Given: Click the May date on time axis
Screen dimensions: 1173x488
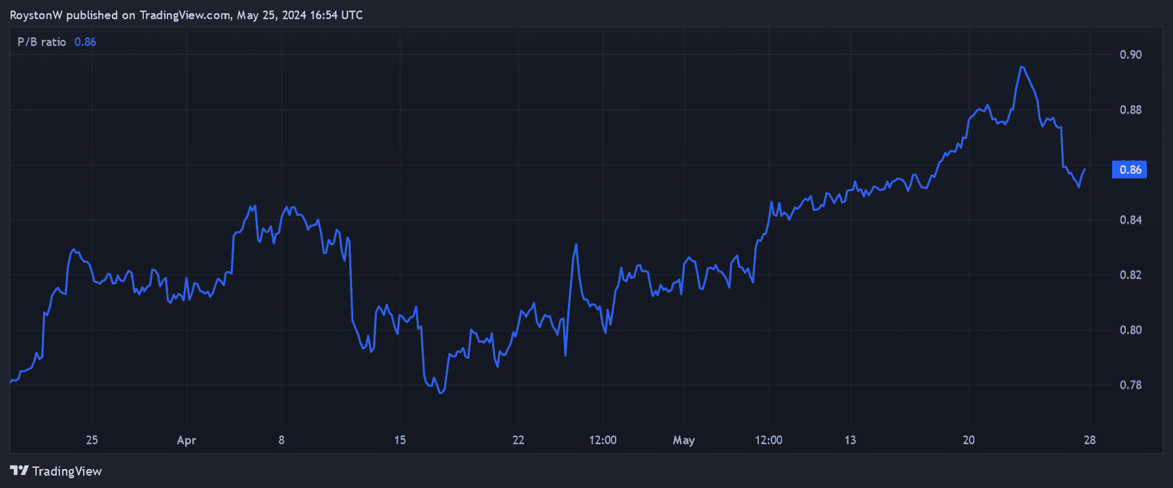Looking at the screenshot, I should pyautogui.click(x=684, y=440).
